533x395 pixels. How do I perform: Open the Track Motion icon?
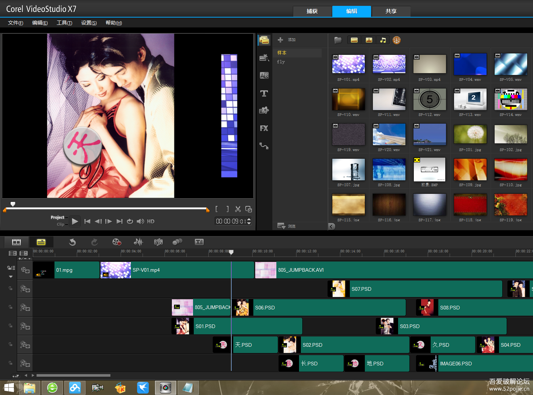pos(177,242)
